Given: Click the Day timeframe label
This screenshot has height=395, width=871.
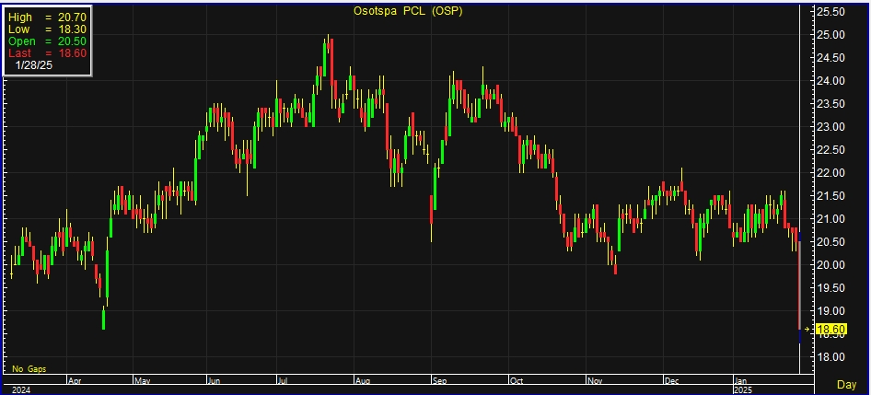Looking at the screenshot, I should (845, 383).
